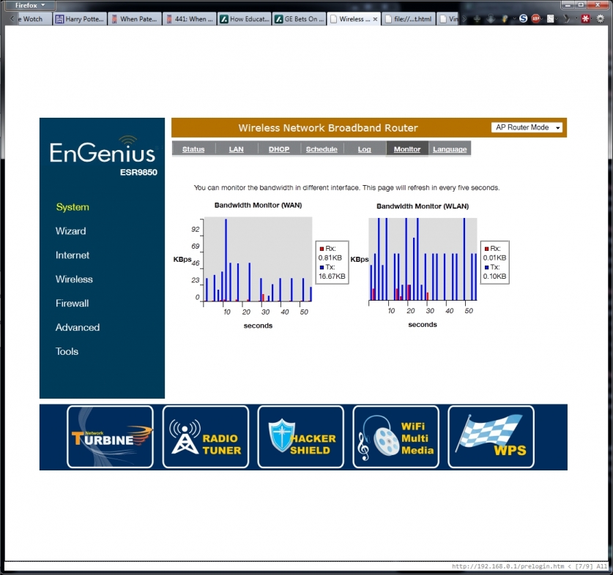Switch to the DHCP tab

(279, 149)
